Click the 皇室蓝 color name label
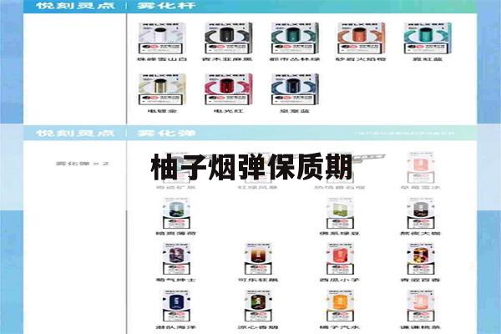The image size is (501, 334). coord(295,111)
